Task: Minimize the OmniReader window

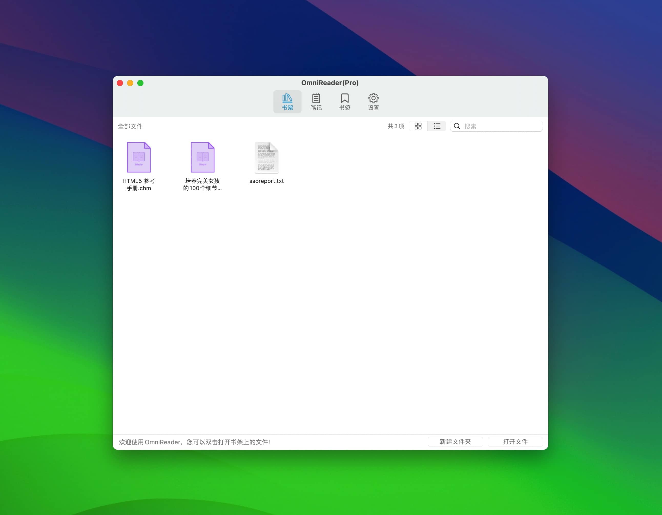Action: tap(130, 83)
